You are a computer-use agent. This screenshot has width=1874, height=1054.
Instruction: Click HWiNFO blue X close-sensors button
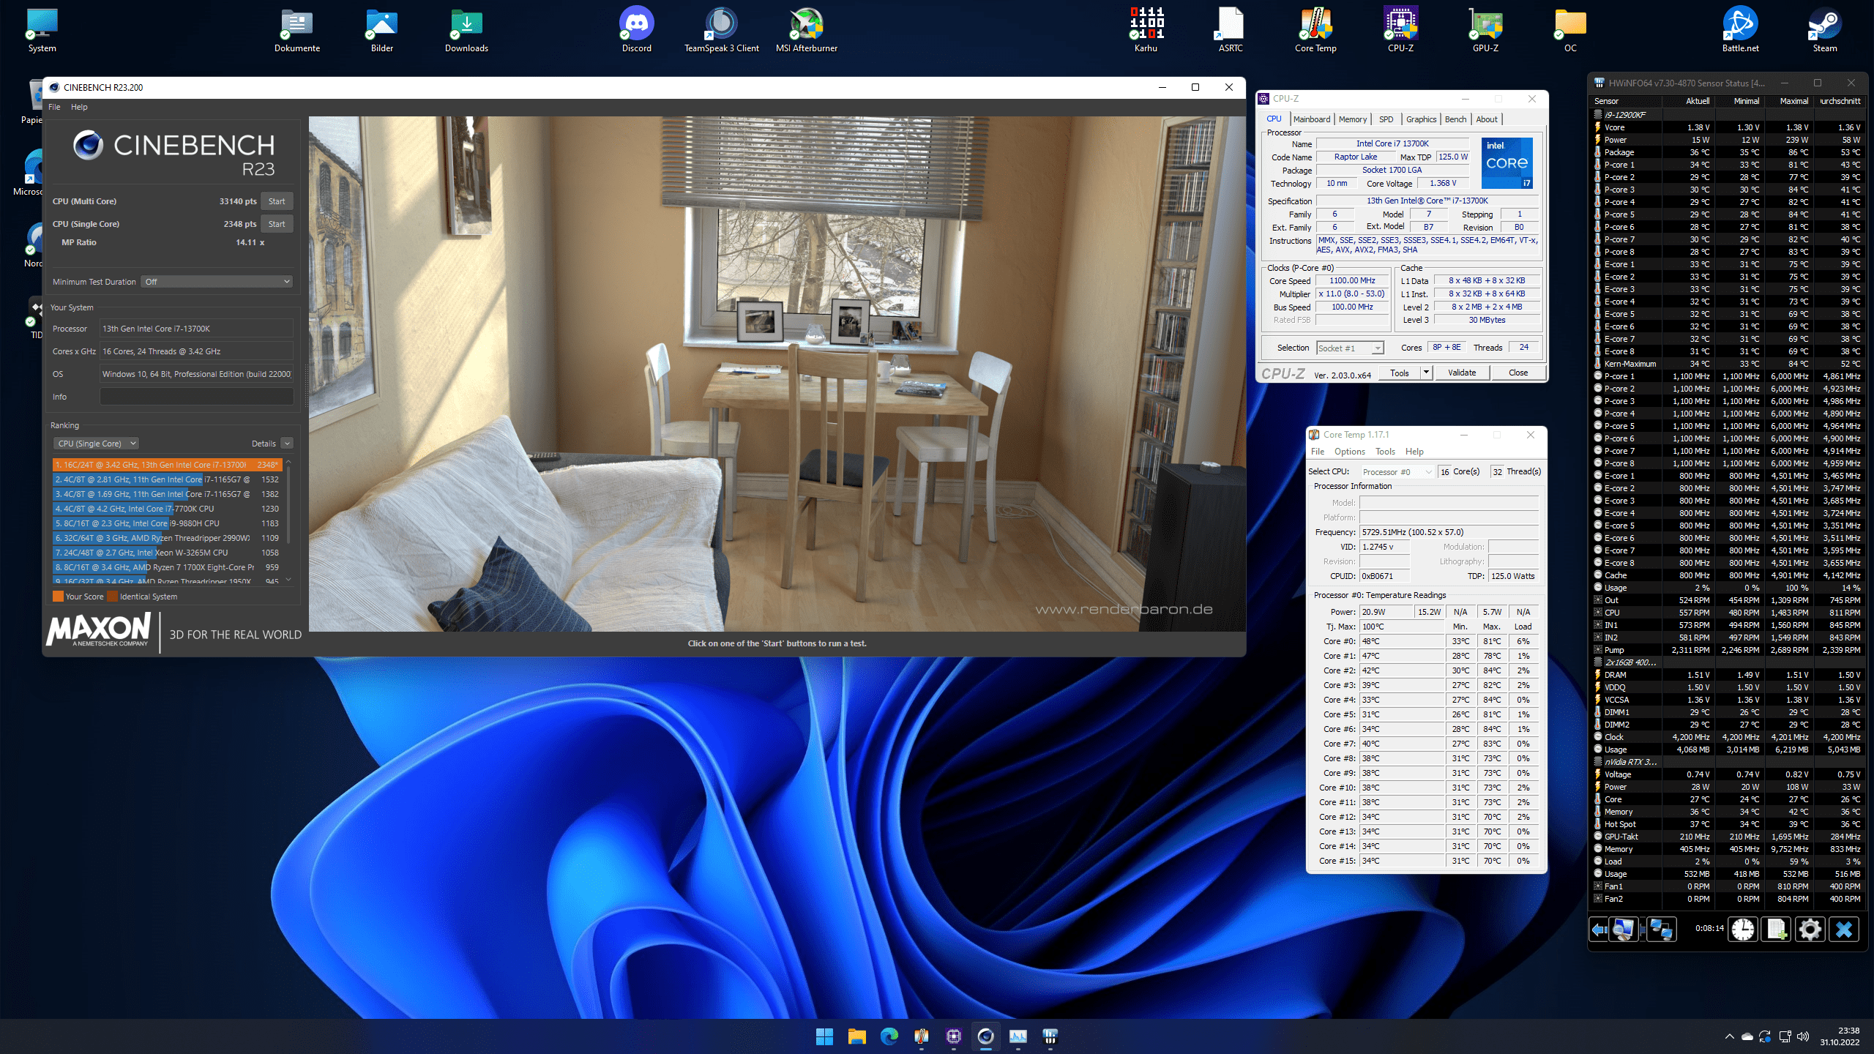coord(1844,930)
